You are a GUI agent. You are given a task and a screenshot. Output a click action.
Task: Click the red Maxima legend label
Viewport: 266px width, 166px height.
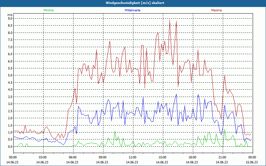(x=216, y=10)
